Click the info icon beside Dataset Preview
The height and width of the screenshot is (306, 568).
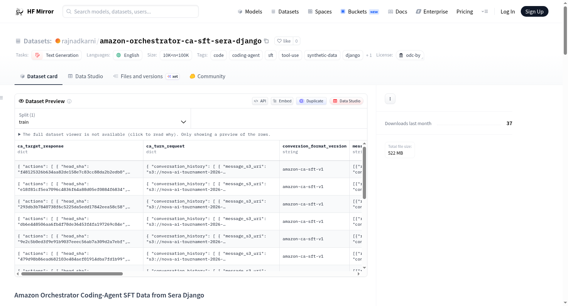coord(69,101)
